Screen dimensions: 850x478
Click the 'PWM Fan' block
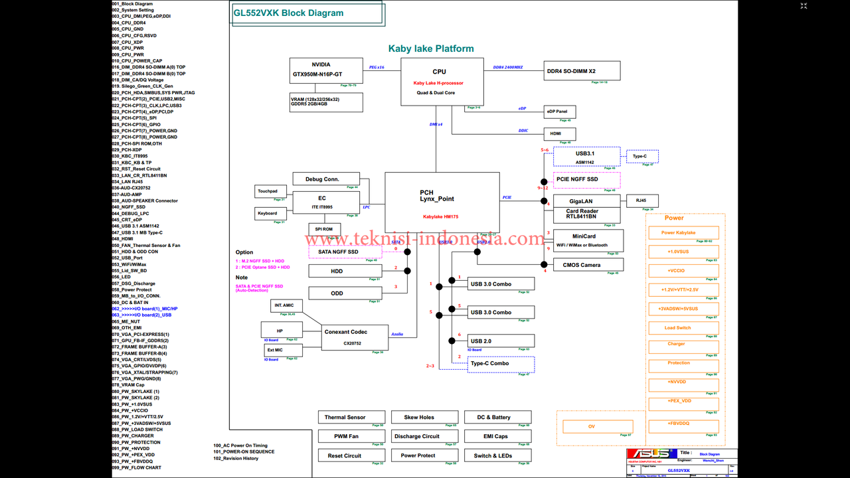(x=351, y=436)
